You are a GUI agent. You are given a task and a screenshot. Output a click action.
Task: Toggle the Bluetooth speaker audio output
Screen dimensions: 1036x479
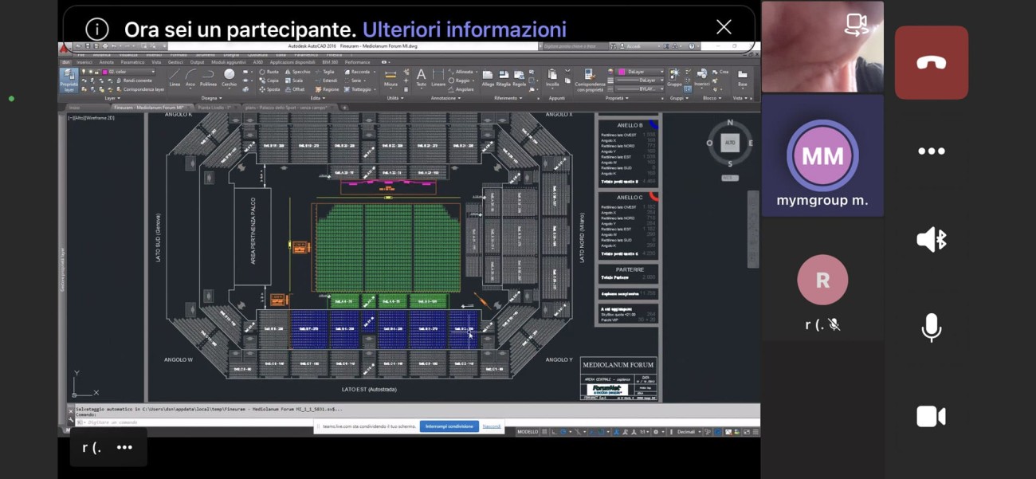pos(931,239)
